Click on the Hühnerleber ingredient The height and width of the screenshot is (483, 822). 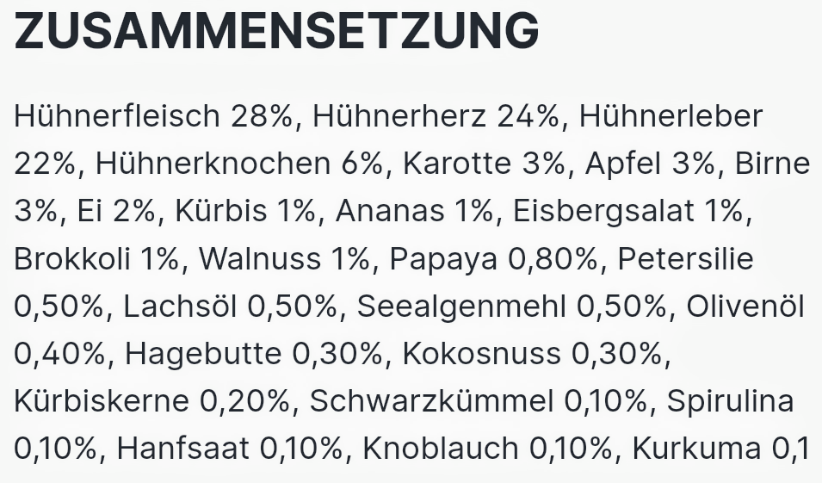[x=671, y=116]
